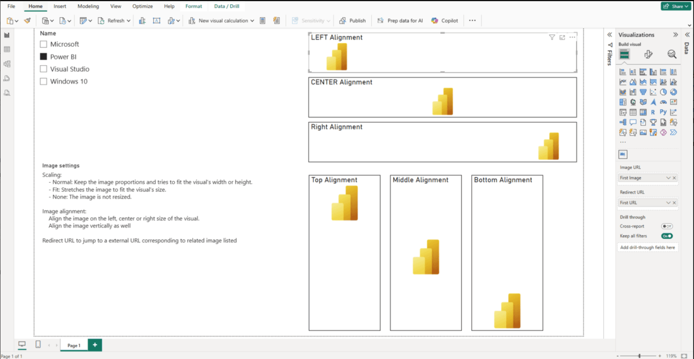Open the Format visual pane icon
This screenshot has width=694, height=359.
pos(648,54)
